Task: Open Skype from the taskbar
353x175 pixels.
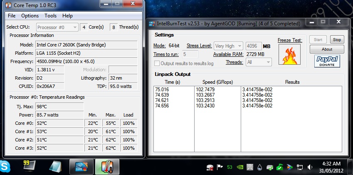Action: [5, 167]
